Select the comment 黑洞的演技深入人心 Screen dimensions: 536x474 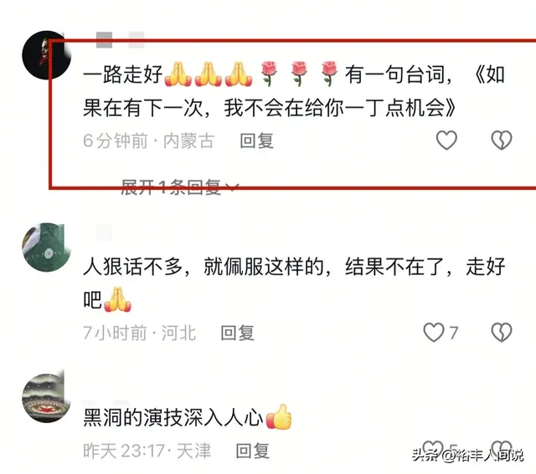[x=188, y=417]
